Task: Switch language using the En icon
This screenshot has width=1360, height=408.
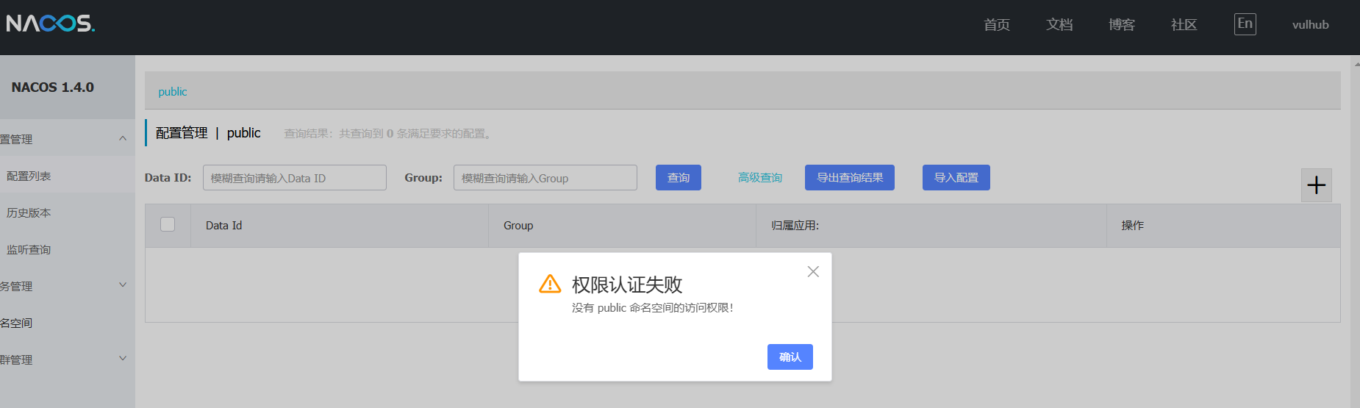Action: [1245, 24]
